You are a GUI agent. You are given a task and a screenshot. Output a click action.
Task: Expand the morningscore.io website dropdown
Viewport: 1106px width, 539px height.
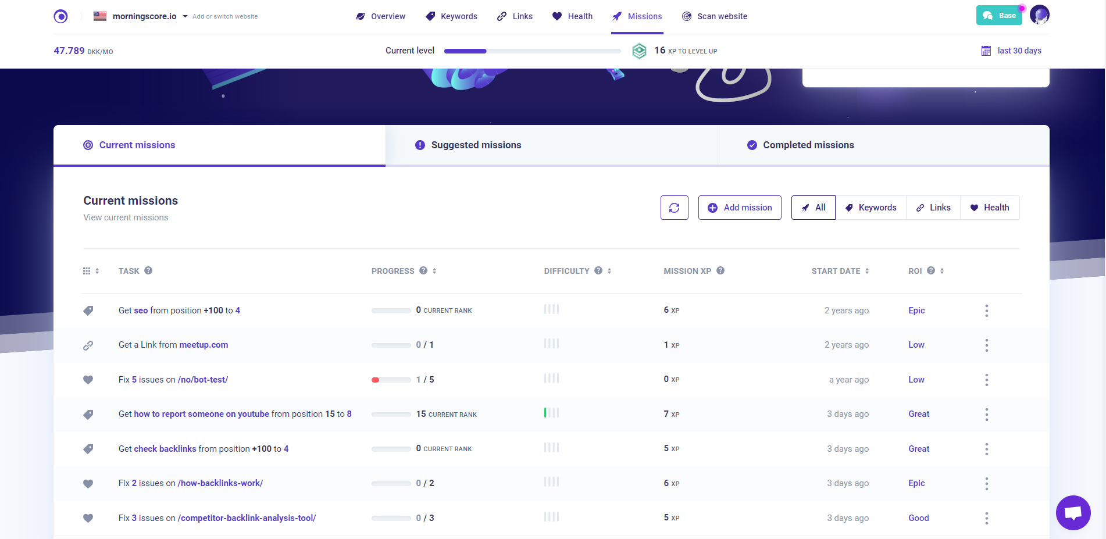[185, 16]
